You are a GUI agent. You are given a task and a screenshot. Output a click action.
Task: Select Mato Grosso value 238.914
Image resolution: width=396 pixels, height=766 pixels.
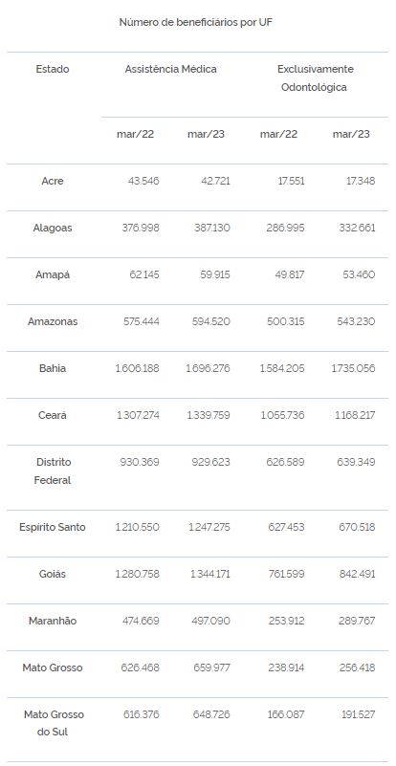click(x=286, y=668)
